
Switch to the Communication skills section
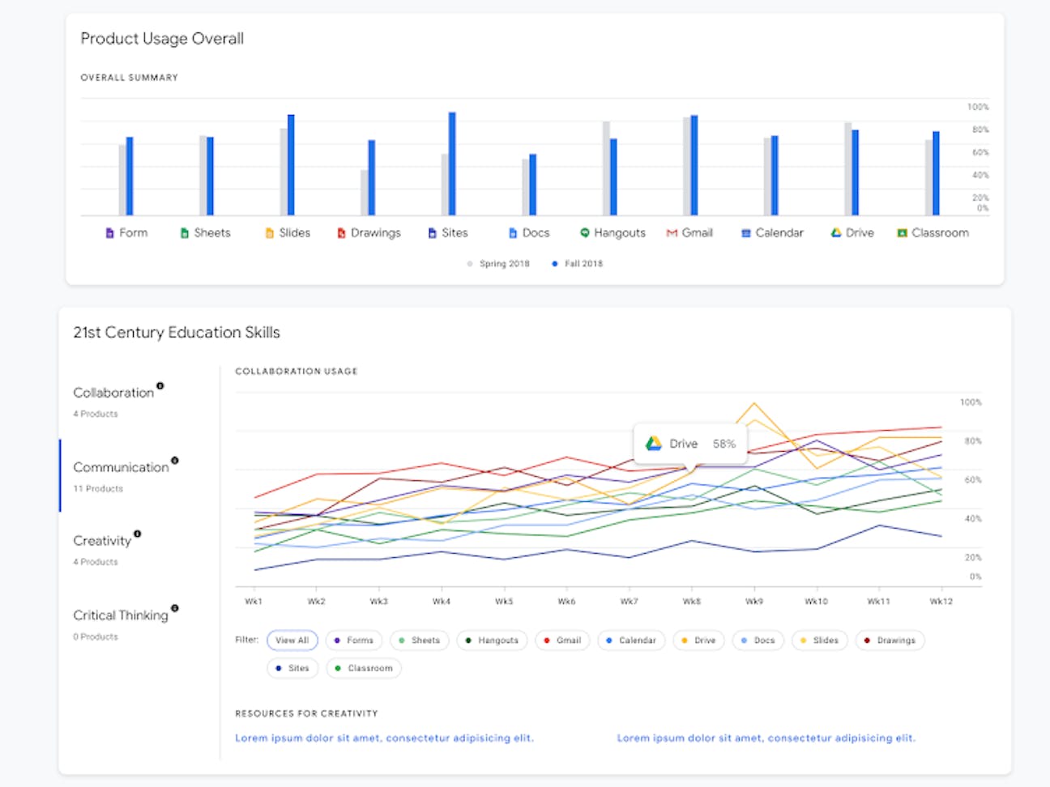[x=122, y=467]
